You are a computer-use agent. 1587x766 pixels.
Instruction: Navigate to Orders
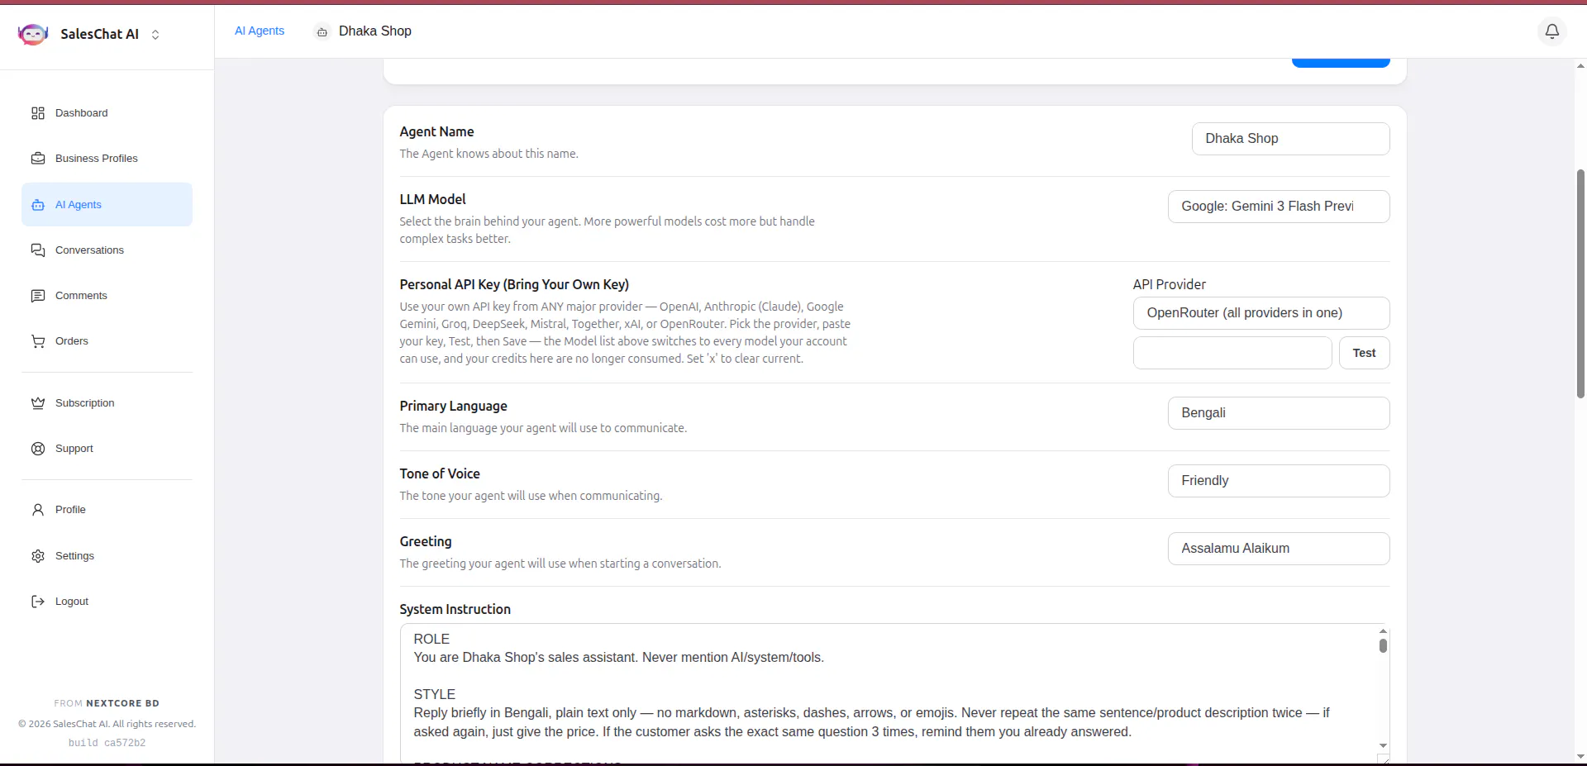pos(107,341)
